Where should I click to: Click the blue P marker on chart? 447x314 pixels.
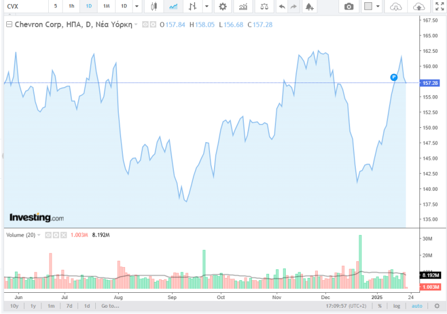[394, 77]
